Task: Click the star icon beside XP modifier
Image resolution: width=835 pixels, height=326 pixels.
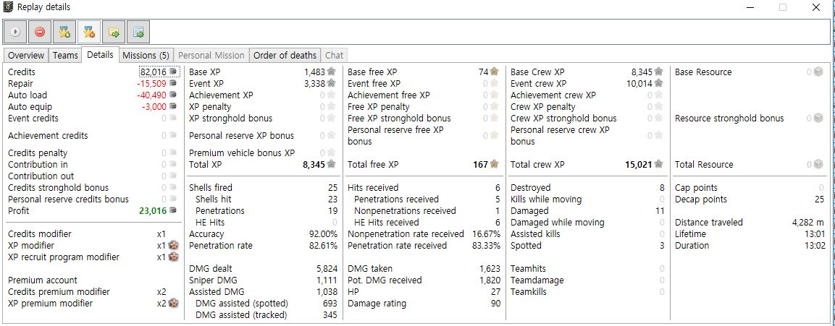Action: coord(174,246)
